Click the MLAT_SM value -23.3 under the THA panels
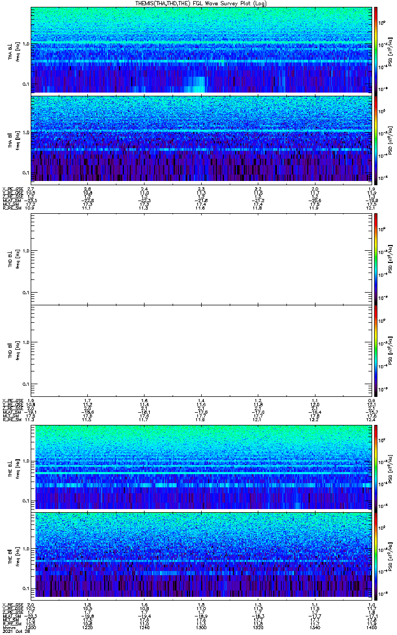This screenshot has width=397, height=635. click(31, 201)
